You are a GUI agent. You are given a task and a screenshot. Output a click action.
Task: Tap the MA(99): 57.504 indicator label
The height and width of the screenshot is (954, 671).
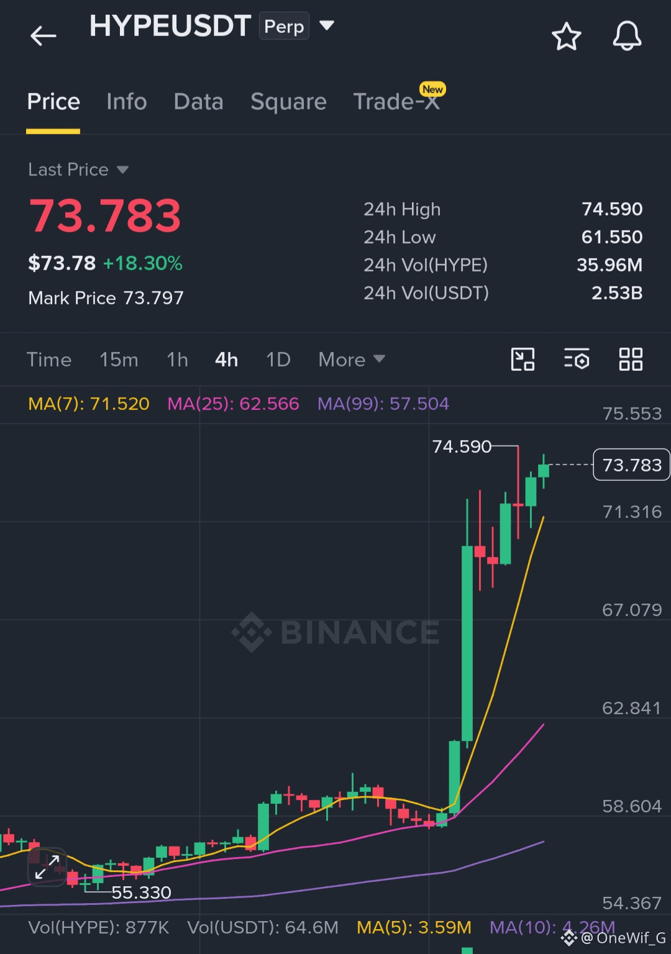point(383,404)
